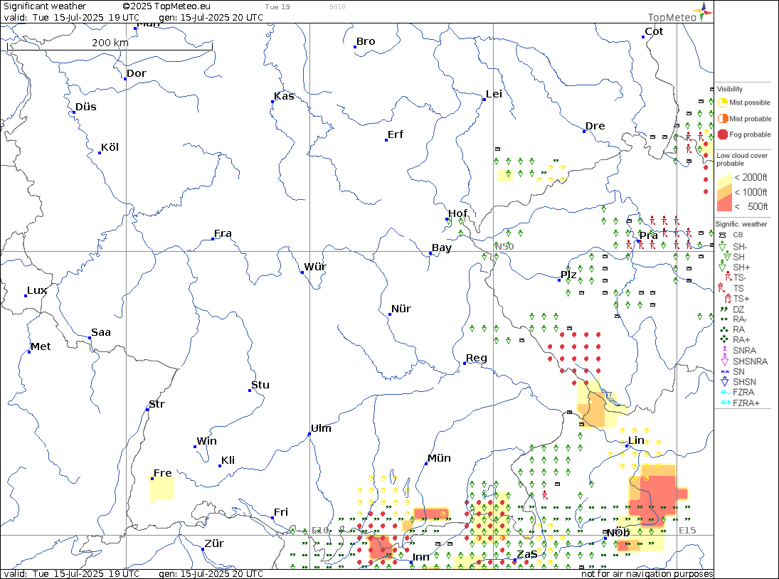Image resolution: width=779 pixels, height=579 pixels.
Task: Click the Met city label
Action: [x=41, y=346]
